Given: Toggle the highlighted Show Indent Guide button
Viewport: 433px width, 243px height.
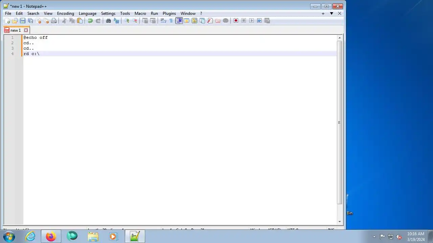Looking at the screenshot, I should click(179, 21).
